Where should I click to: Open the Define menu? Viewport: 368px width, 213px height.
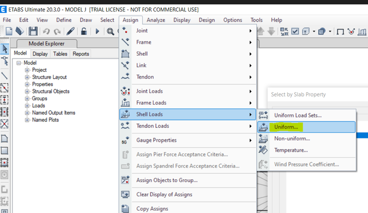coord(64,20)
